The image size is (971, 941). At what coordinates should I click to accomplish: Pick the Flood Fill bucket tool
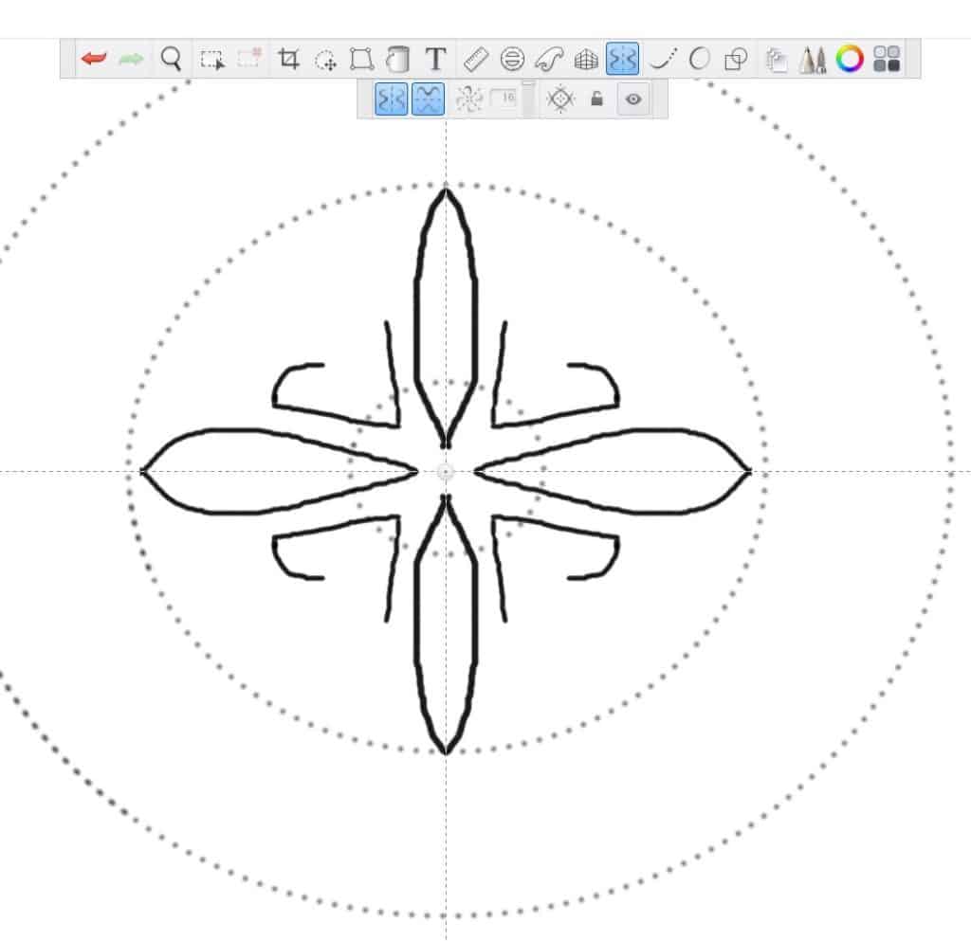pos(398,60)
